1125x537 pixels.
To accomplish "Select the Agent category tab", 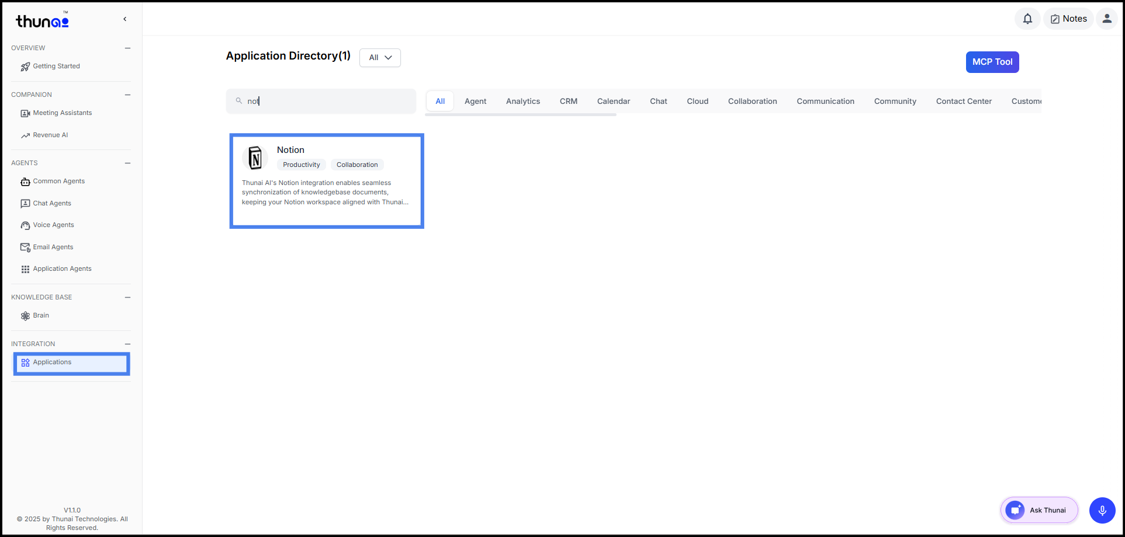I will tap(475, 102).
